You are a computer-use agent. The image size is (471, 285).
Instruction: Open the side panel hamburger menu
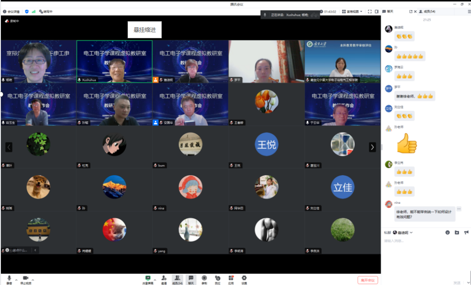click(x=469, y=12)
